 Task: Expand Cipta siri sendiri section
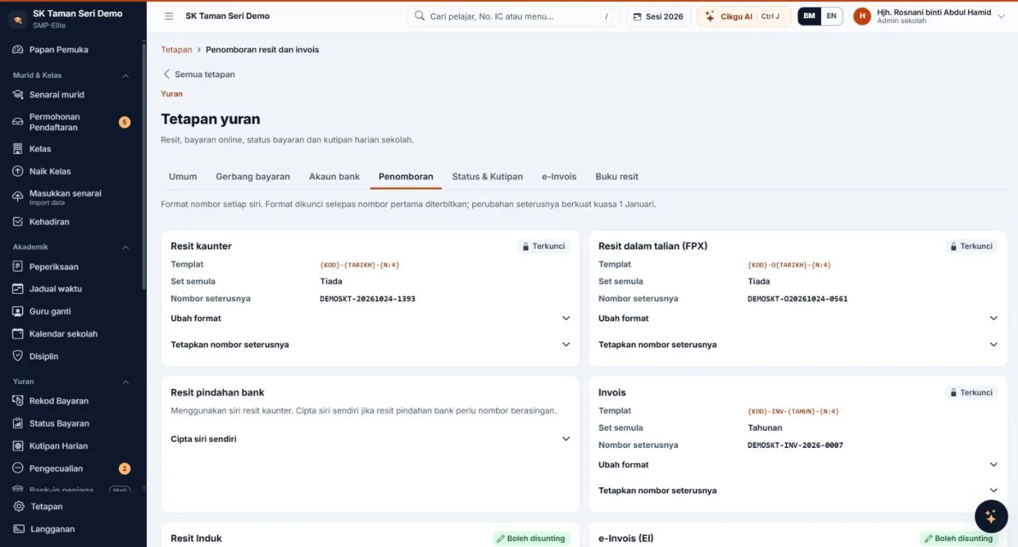coord(370,439)
